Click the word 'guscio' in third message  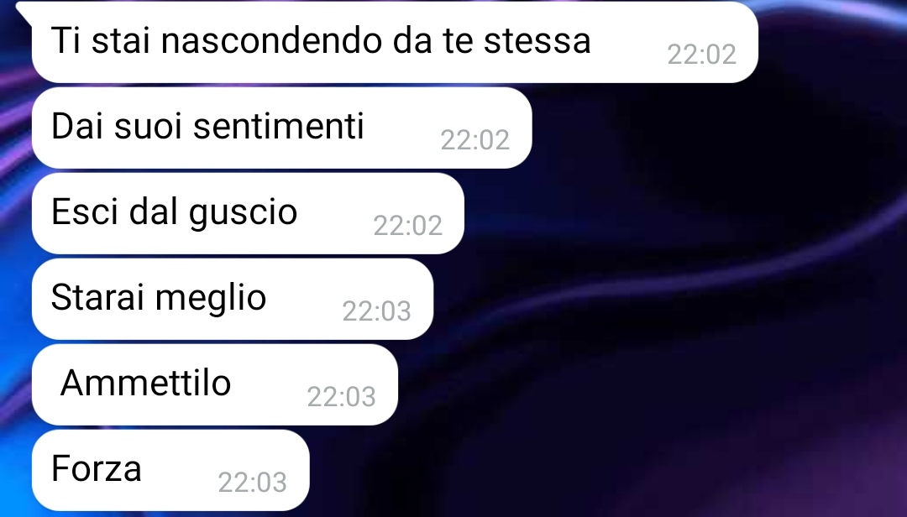[243, 213]
